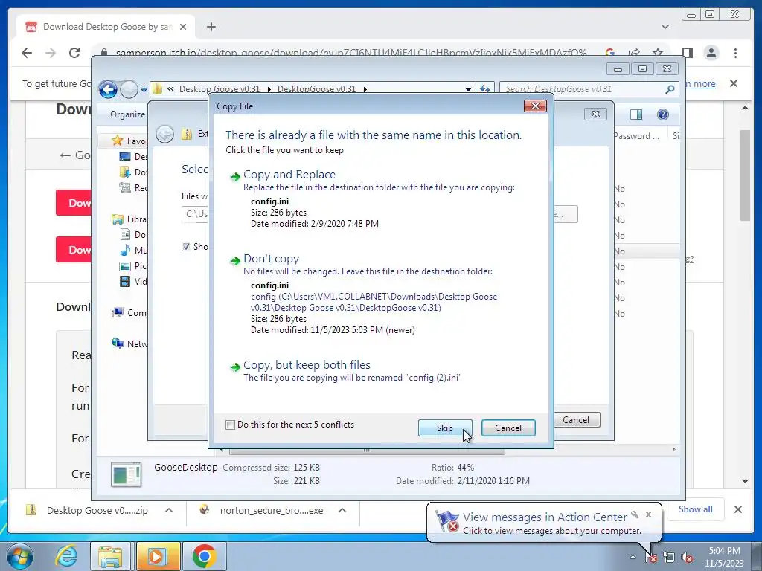Toggle the preview pane icon in Explorer
This screenshot has width=762, height=571.
(x=636, y=114)
